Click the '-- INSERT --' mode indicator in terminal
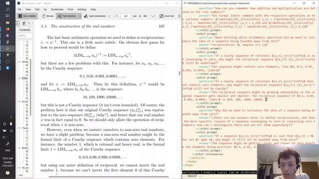Image resolution: width=319 pixels, height=179 pixels. point(192,176)
